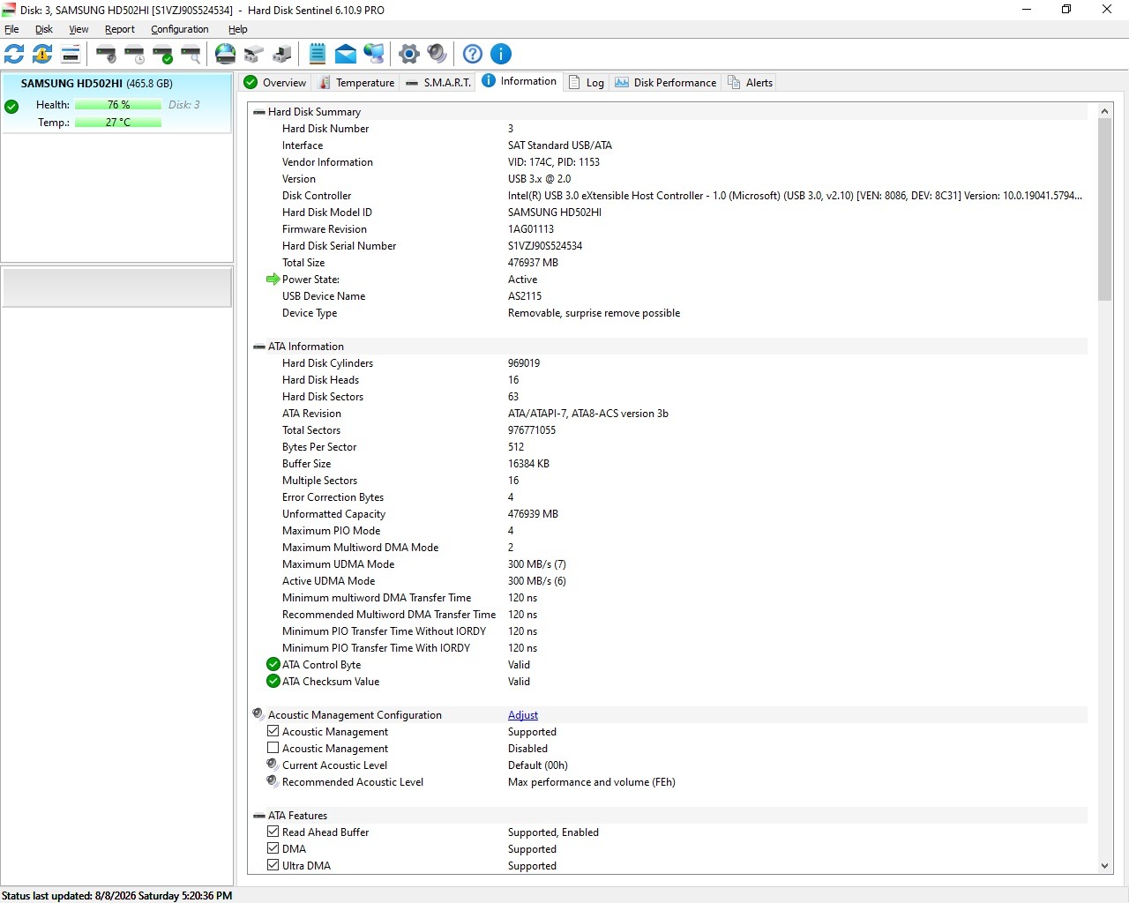Image resolution: width=1129 pixels, height=903 pixels.
Task: Open the View menu
Action: [79, 29]
